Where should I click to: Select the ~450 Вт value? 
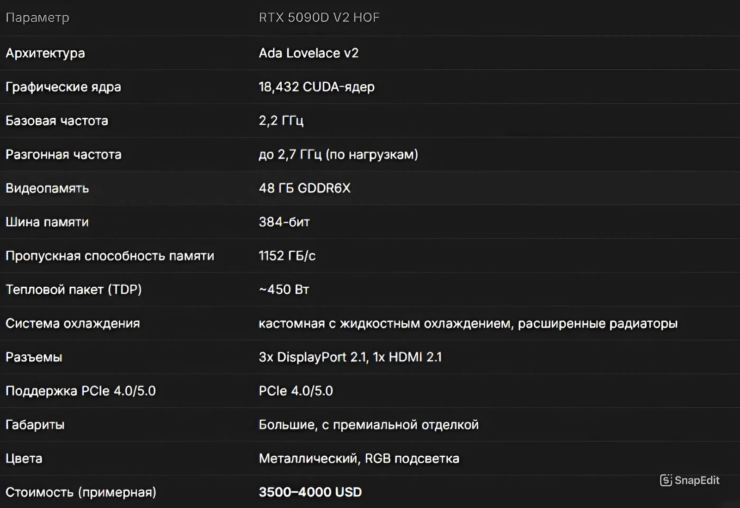(284, 290)
